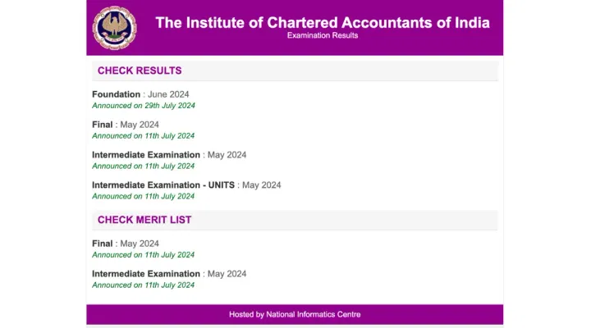Select the CHECK RESULTS section heading
Image resolution: width=591 pixels, height=328 pixels.
tap(140, 71)
